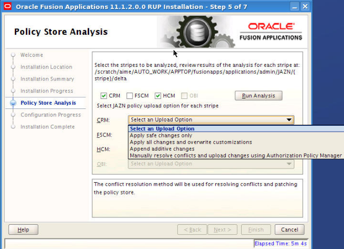Viewport: 344px width, 249px height.
Task: Uncheck the HCM stripe checkbox
Action: coord(158,96)
